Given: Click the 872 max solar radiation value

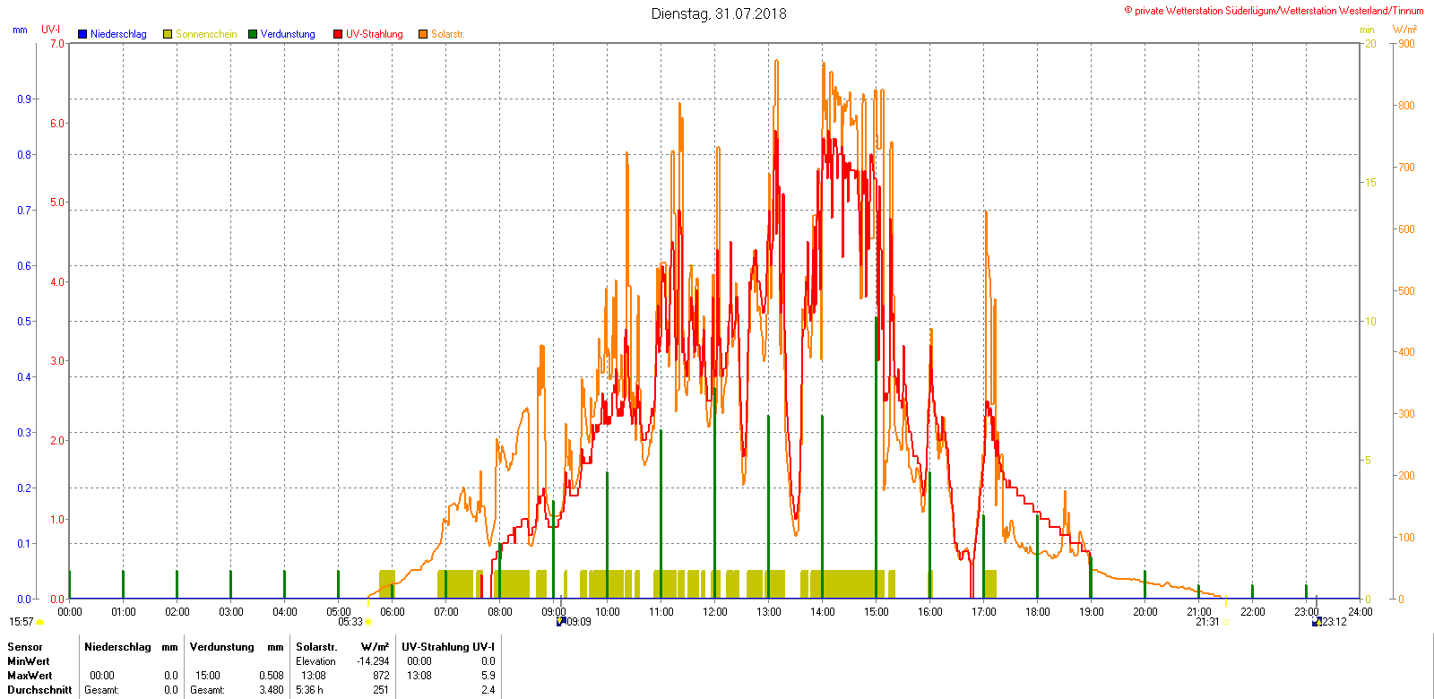Looking at the screenshot, I should pyautogui.click(x=381, y=676).
